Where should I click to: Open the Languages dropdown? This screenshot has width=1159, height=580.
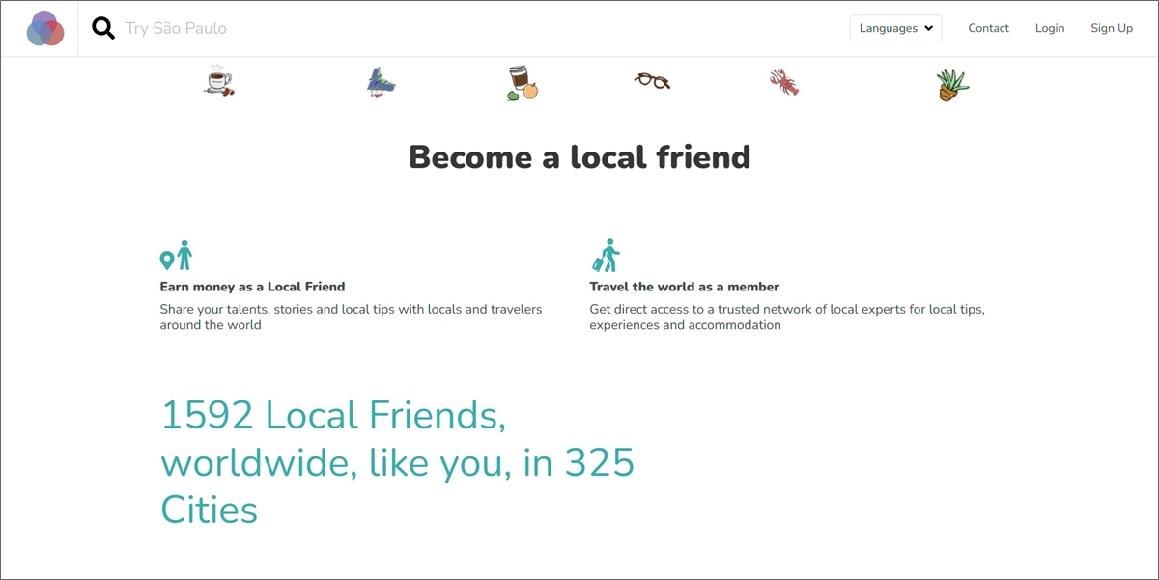click(x=895, y=28)
